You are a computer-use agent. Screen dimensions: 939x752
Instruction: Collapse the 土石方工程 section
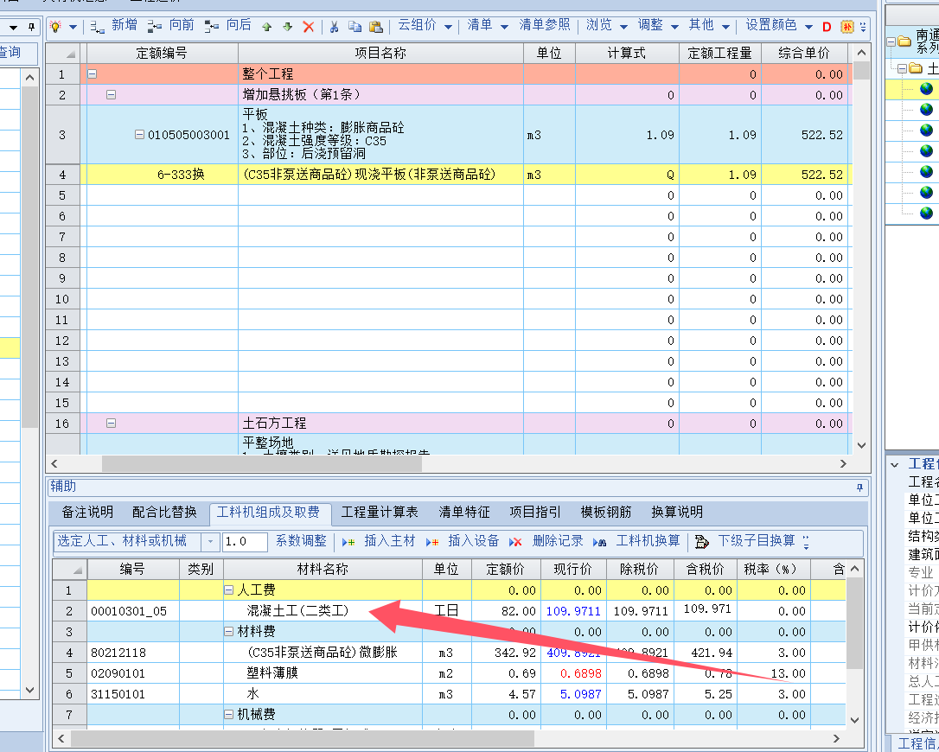(x=111, y=424)
